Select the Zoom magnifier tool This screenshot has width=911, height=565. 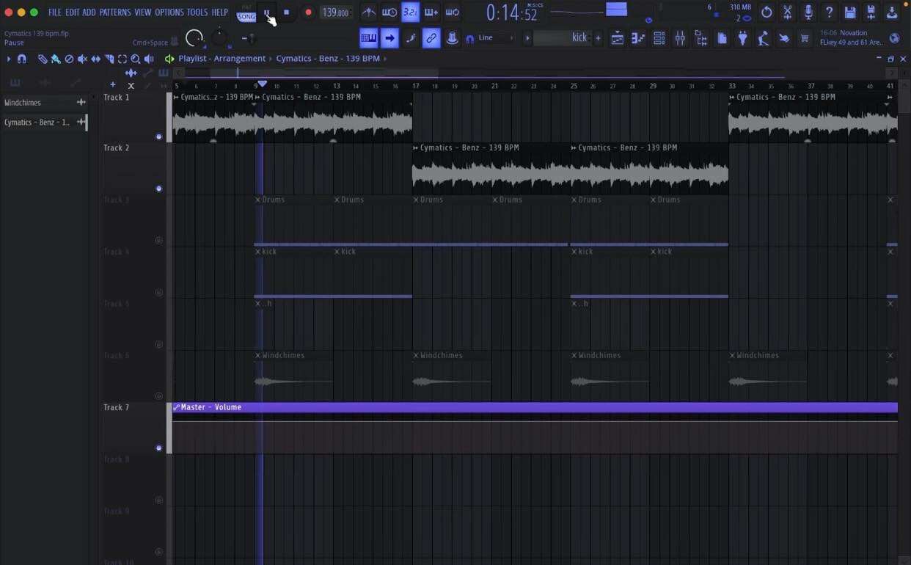pos(136,59)
